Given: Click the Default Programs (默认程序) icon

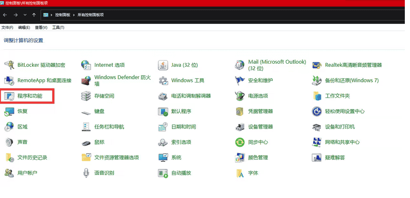Looking at the screenshot, I should point(163,111).
